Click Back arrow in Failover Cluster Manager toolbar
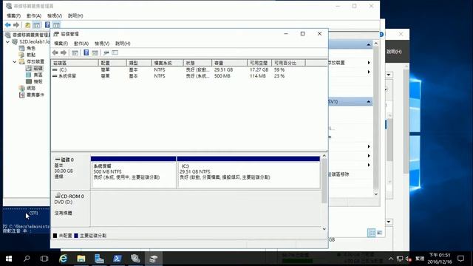 [8, 25]
